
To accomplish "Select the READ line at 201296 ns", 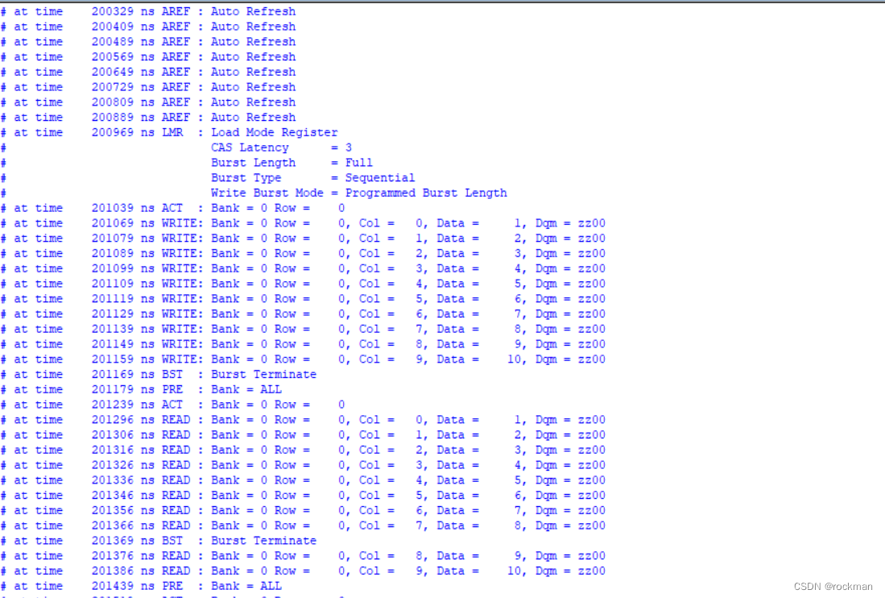I will coord(303,420).
